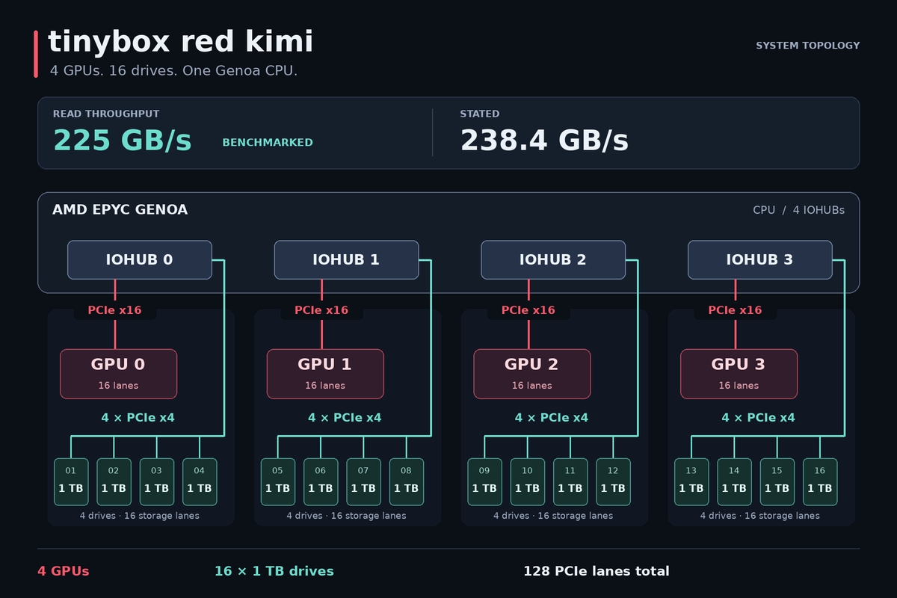
Task: Click drive 15 tile
Action: pos(777,481)
